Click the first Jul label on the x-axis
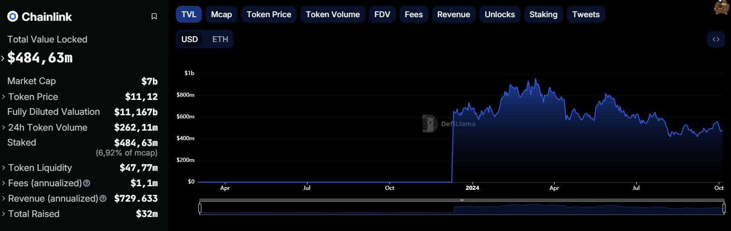The height and width of the screenshot is (231, 731). click(307, 188)
